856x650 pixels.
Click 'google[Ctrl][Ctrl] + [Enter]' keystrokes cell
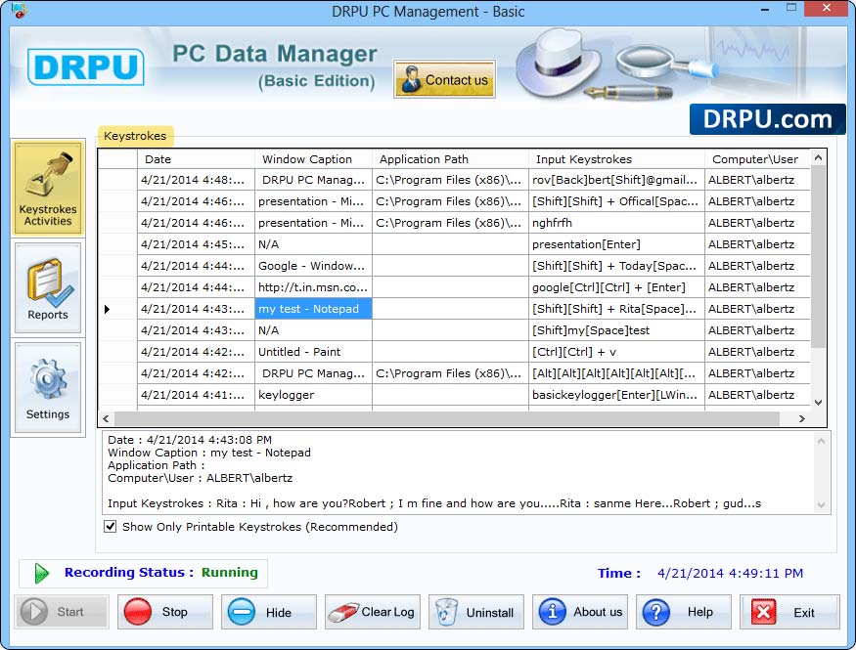pyautogui.click(x=616, y=287)
